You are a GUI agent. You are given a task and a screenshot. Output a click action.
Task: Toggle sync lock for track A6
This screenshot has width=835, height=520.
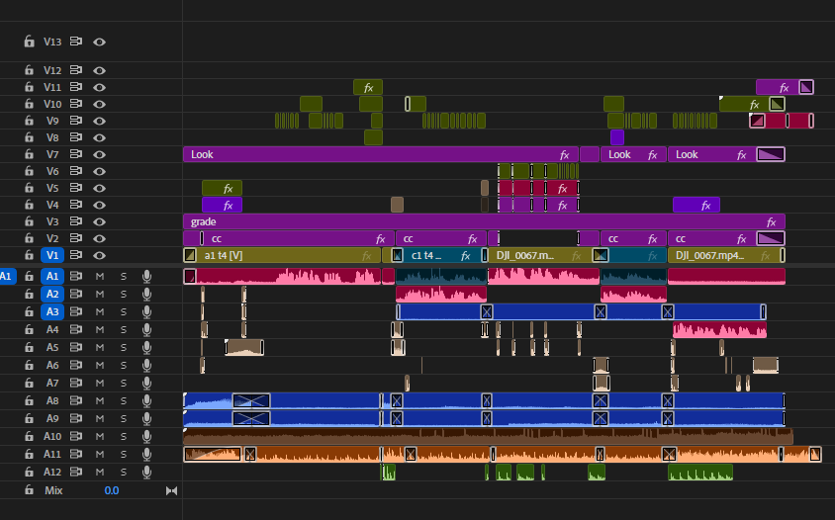coord(76,365)
